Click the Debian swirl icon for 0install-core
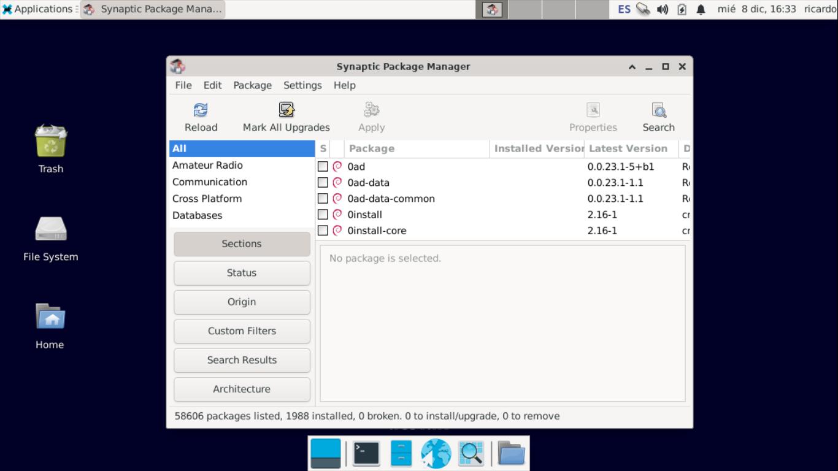 (337, 230)
